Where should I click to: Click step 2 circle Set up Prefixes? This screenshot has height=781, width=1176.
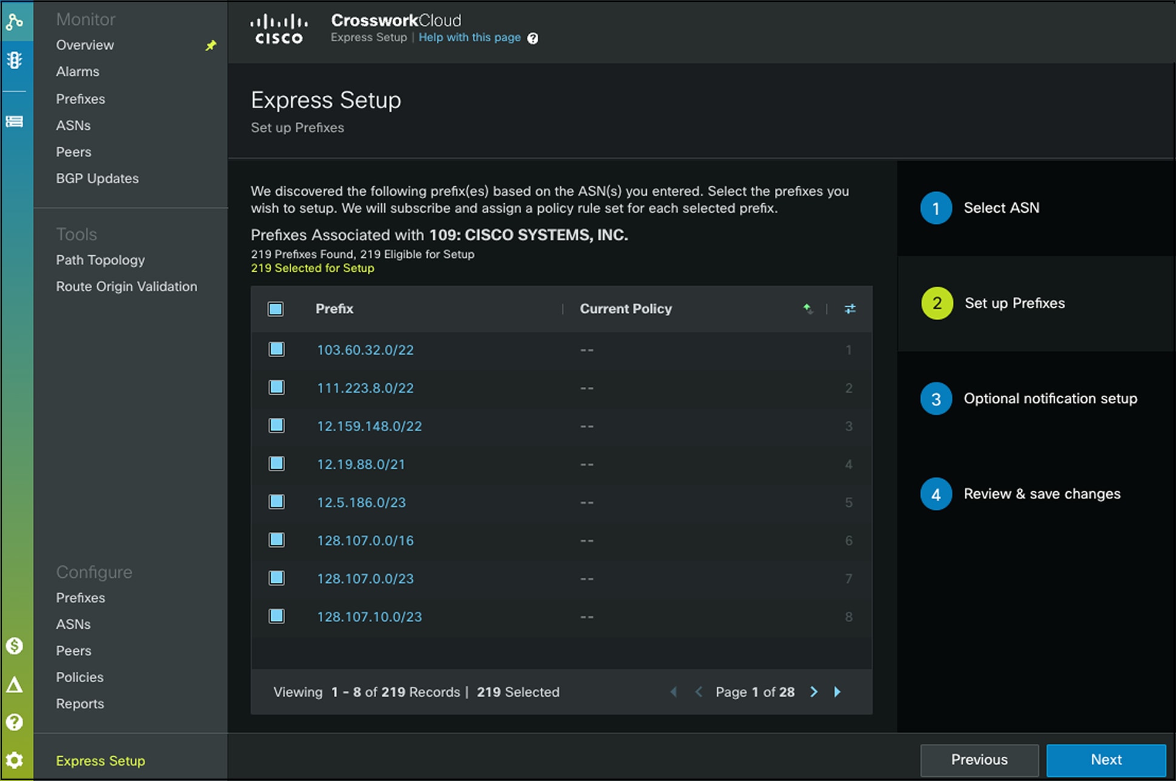[x=937, y=303]
